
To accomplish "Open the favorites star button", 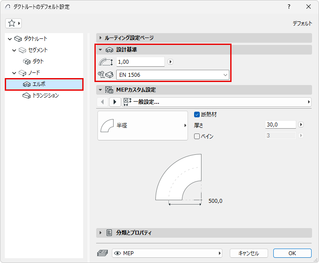I will click(13, 23).
